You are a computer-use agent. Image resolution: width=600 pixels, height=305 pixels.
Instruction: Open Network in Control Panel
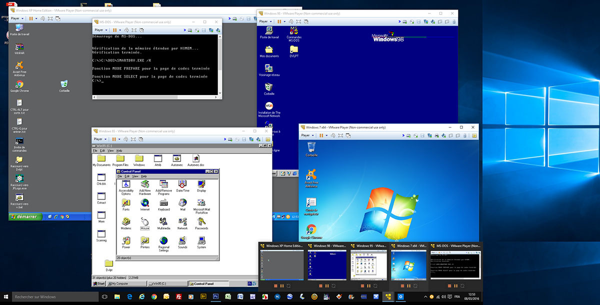tap(183, 223)
